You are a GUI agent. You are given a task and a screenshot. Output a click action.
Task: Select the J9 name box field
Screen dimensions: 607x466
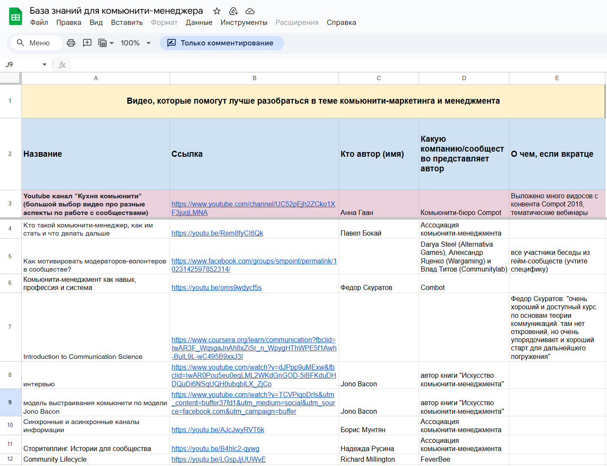tap(21, 65)
